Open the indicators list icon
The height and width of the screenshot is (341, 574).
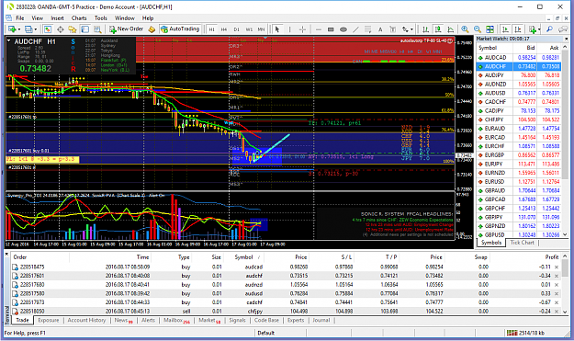pos(532,29)
